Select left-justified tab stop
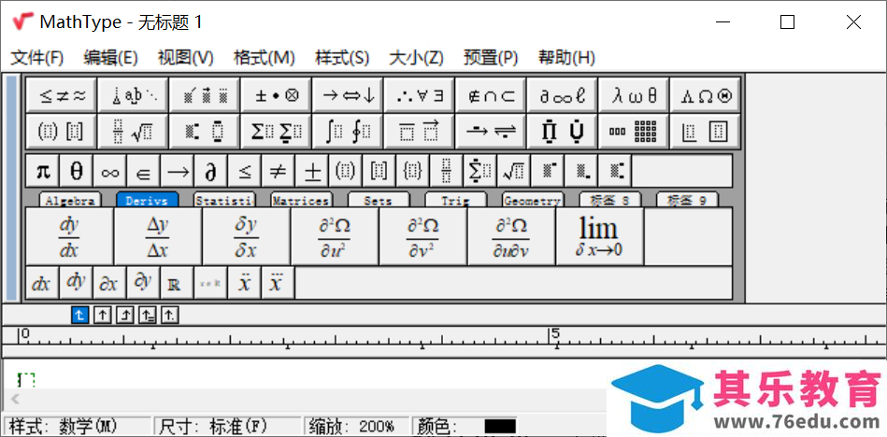Viewport: 887px width, 437px height. 79,315
